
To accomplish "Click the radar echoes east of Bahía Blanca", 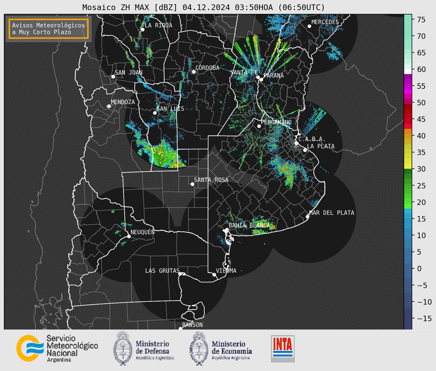I will [263, 226].
